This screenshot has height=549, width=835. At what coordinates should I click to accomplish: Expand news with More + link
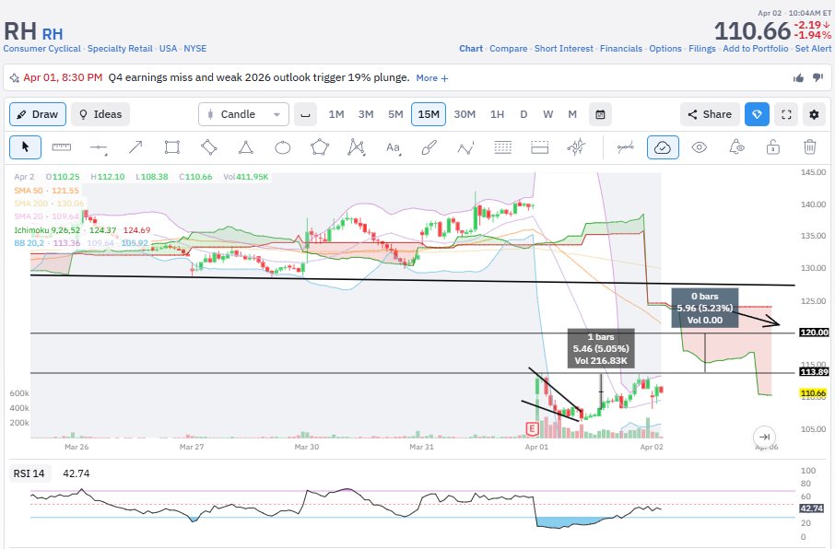[x=432, y=78]
